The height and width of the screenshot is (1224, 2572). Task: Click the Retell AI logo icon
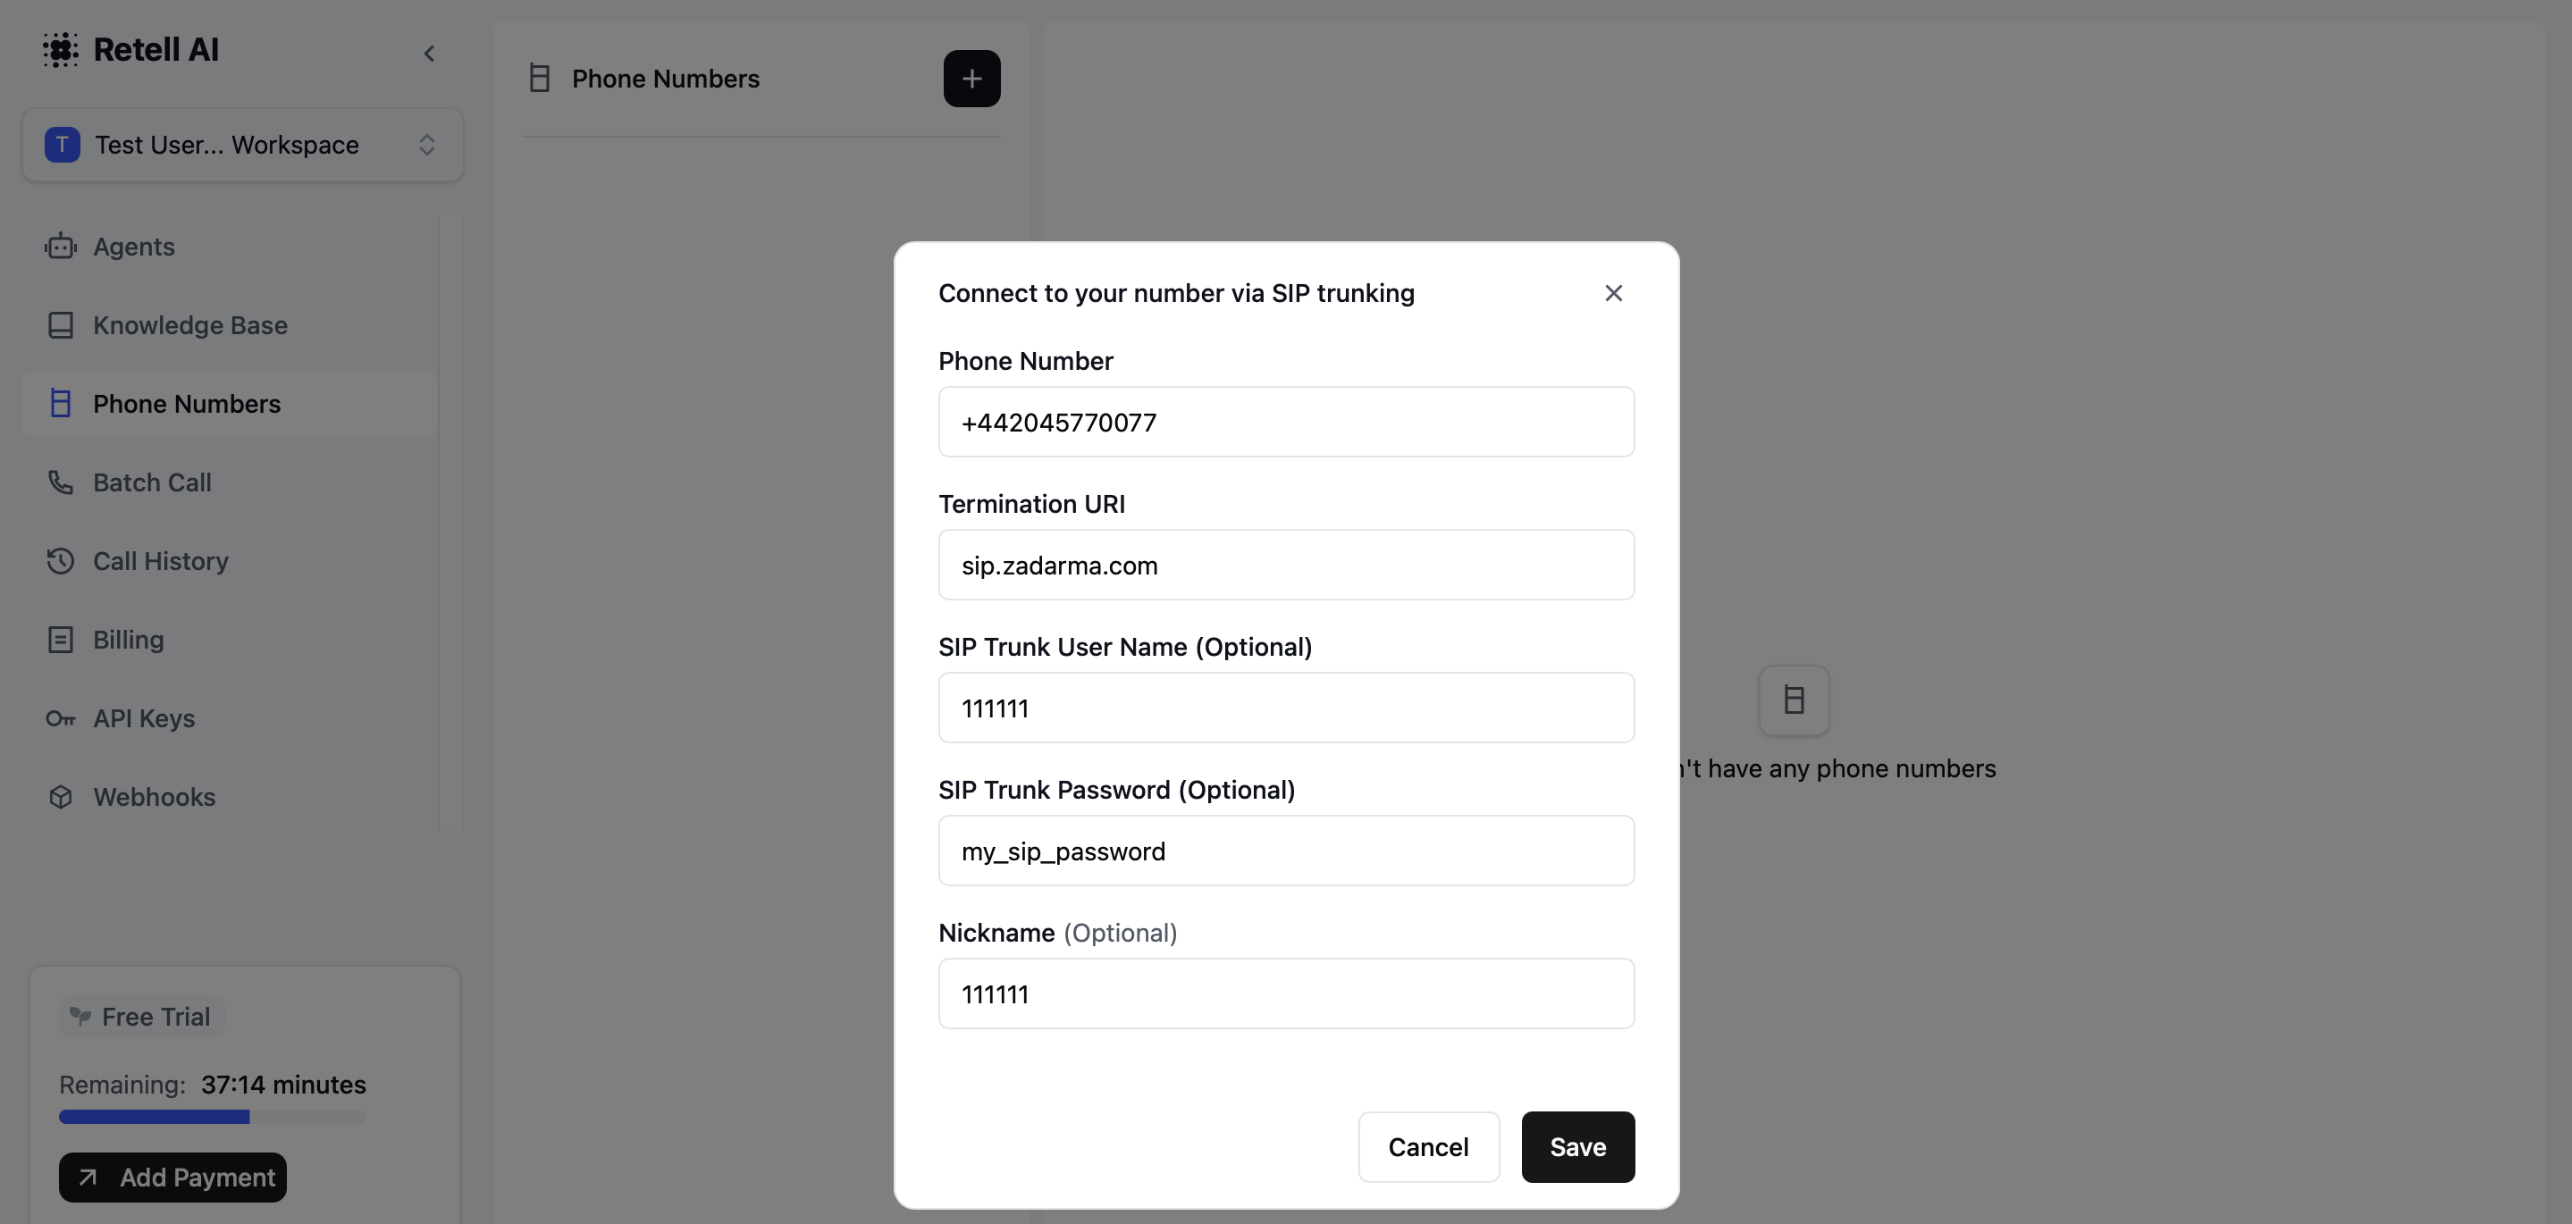point(60,49)
